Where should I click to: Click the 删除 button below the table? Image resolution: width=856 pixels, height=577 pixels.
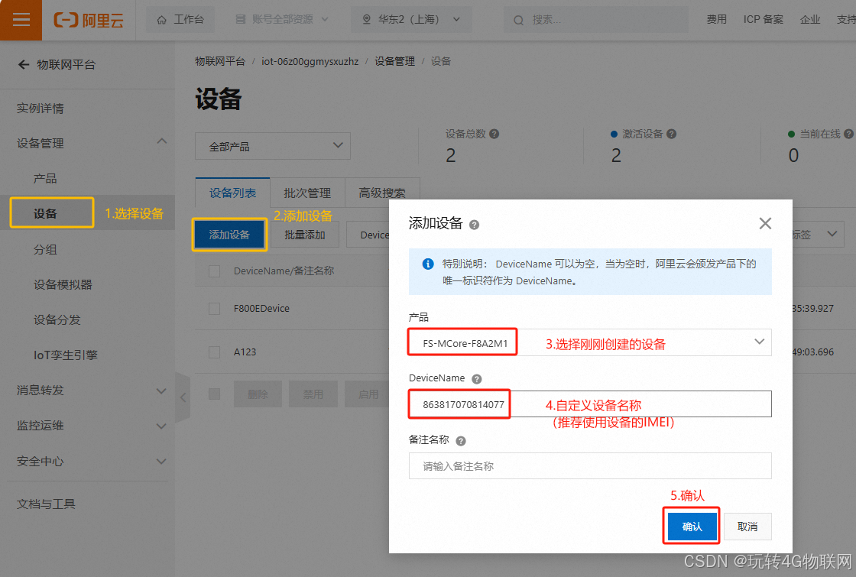click(x=258, y=394)
